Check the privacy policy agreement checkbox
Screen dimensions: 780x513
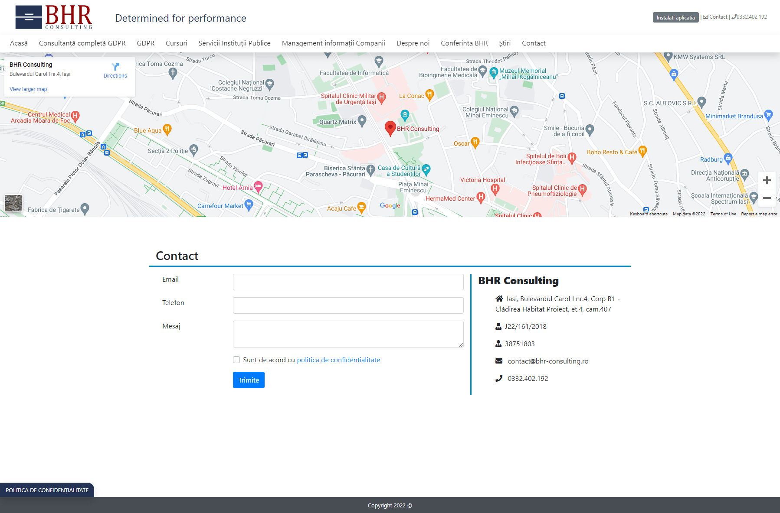[236, 360]
